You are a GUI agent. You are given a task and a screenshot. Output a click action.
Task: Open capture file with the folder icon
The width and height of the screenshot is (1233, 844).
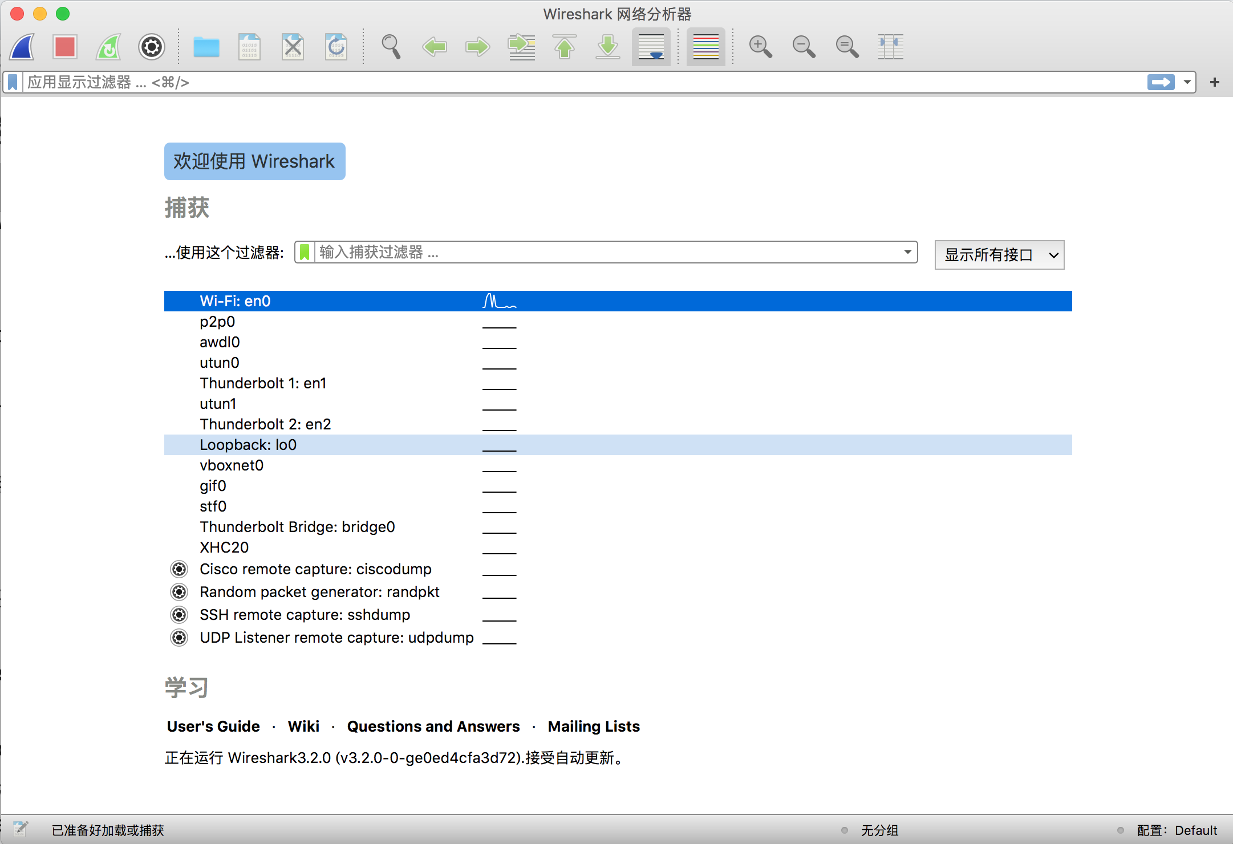(x=206, y=47)
